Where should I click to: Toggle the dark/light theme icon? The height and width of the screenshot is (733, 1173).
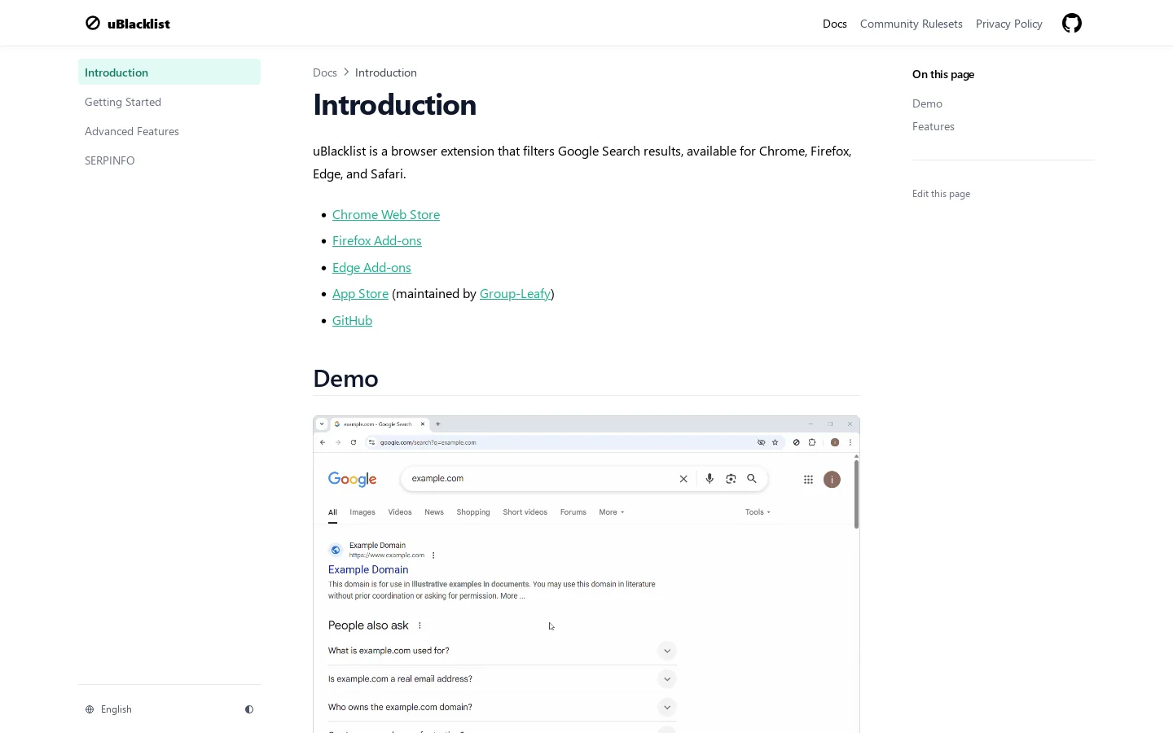[249, 709]
